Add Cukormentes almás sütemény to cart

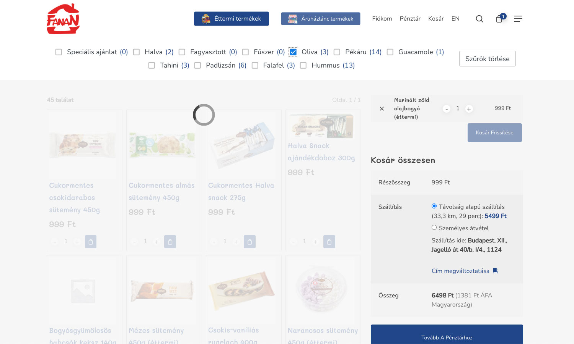(x=170, y=242)
